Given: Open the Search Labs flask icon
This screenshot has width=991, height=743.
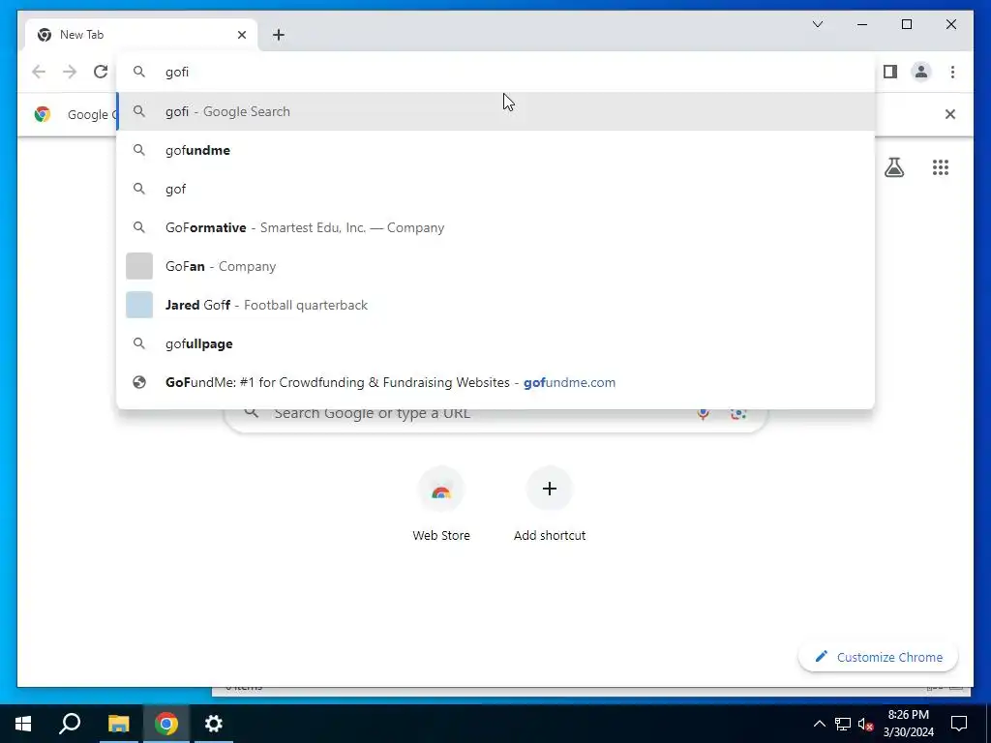Looking at the screenshot, I should (894, 167).
